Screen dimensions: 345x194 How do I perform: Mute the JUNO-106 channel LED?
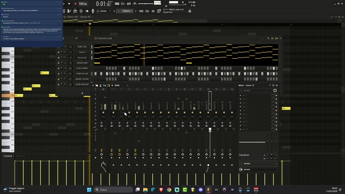pos(58,47)
